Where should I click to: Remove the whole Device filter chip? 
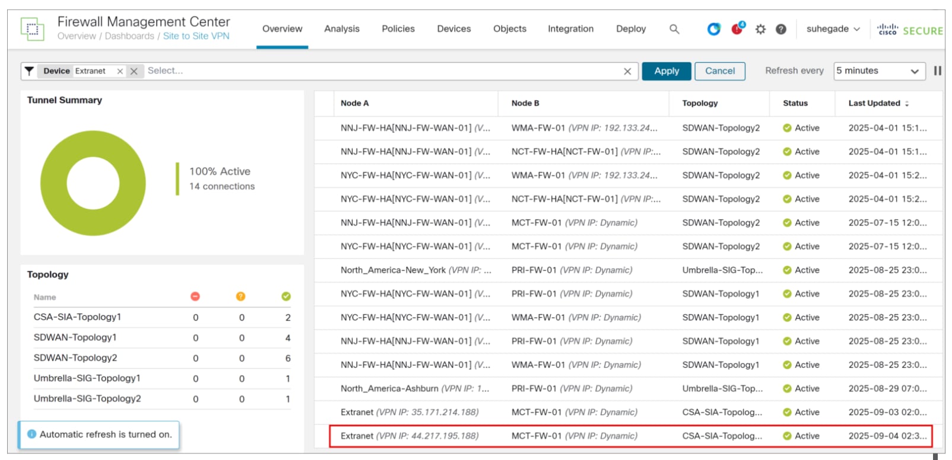[x=134, y=71]
